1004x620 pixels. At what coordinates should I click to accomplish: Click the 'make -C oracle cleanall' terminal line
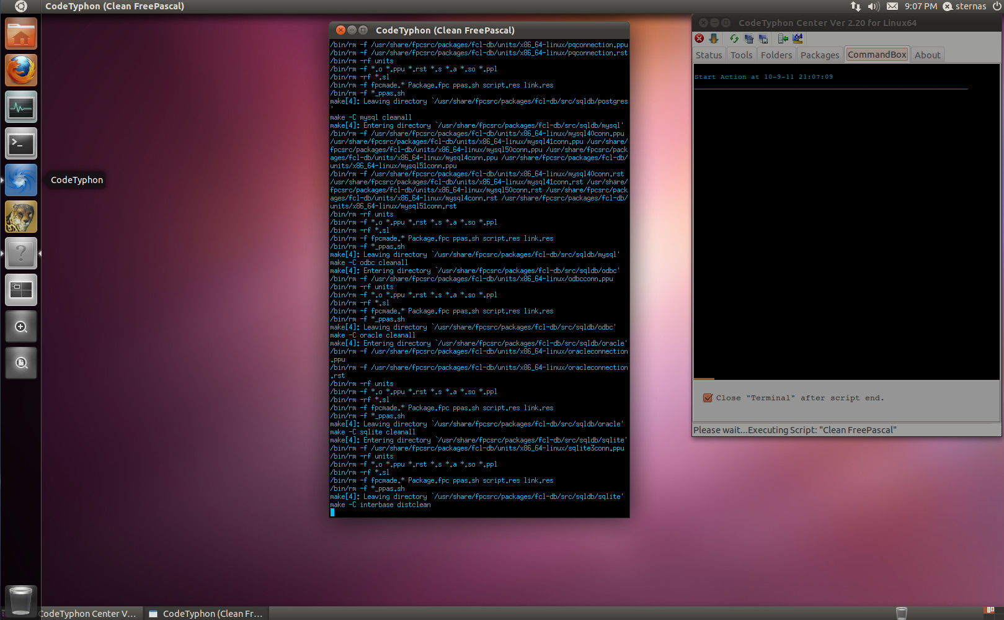(x=373, y=335)
